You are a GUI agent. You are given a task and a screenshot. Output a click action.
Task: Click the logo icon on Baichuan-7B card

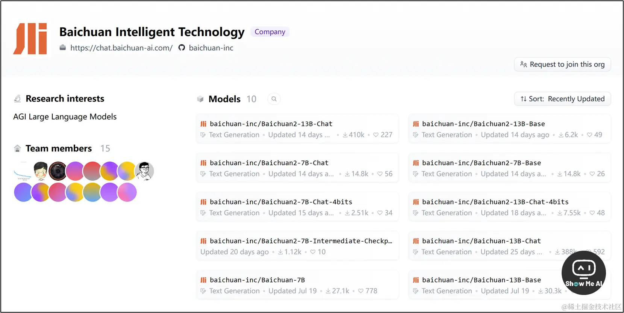(203, 280)
